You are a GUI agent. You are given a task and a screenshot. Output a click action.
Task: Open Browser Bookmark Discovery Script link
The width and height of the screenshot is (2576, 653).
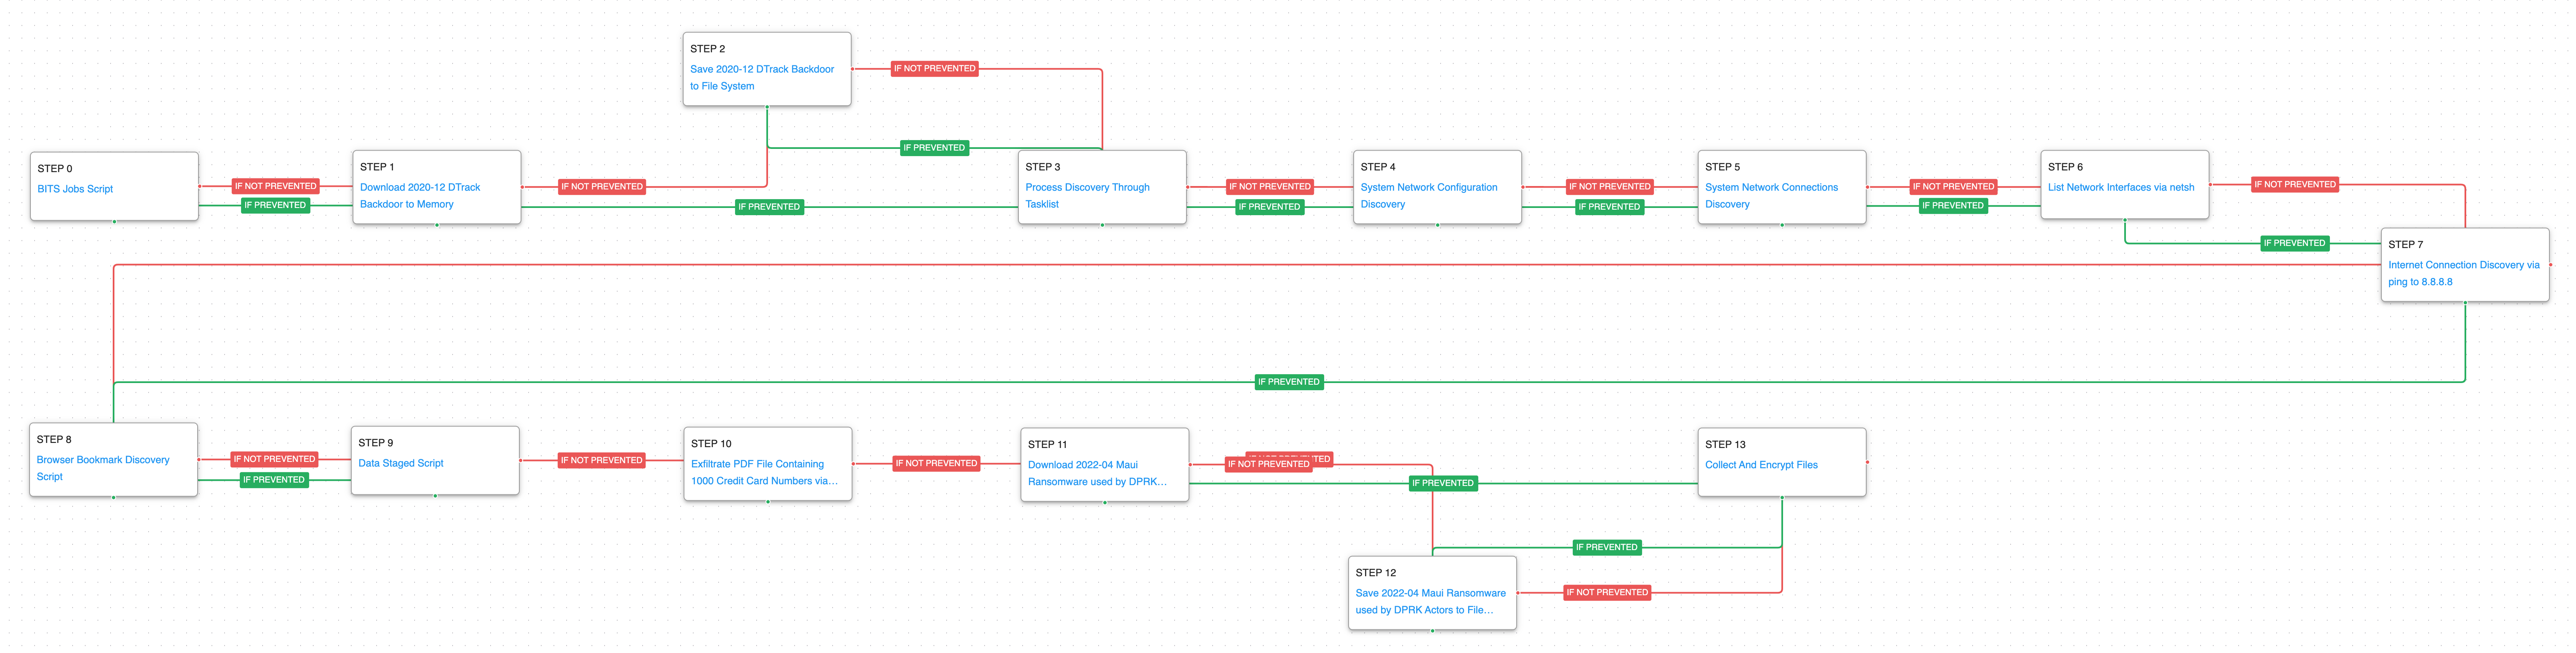[103, 460]
